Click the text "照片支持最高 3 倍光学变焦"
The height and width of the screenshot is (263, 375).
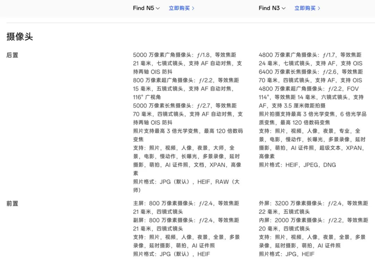pos(166,131)
